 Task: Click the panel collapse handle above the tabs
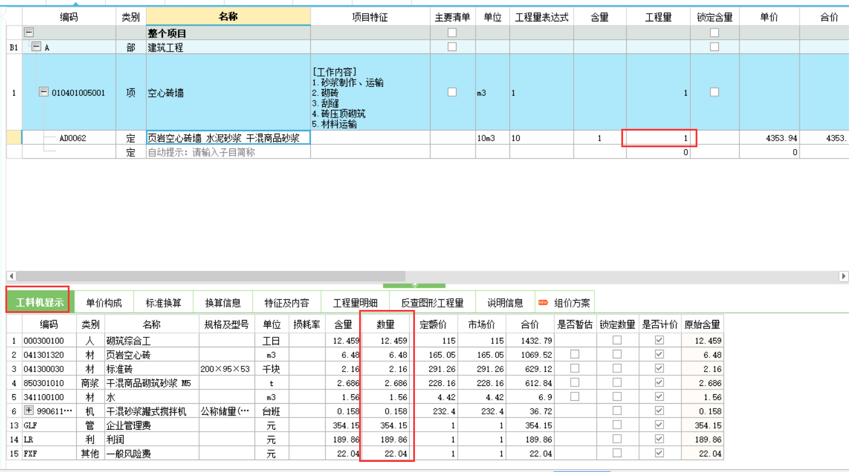[414, 286]
